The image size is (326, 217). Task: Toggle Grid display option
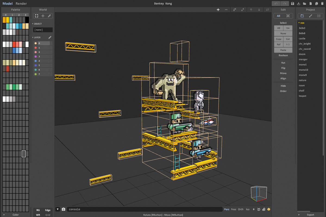pyautogui.click(x=48, y=215)
